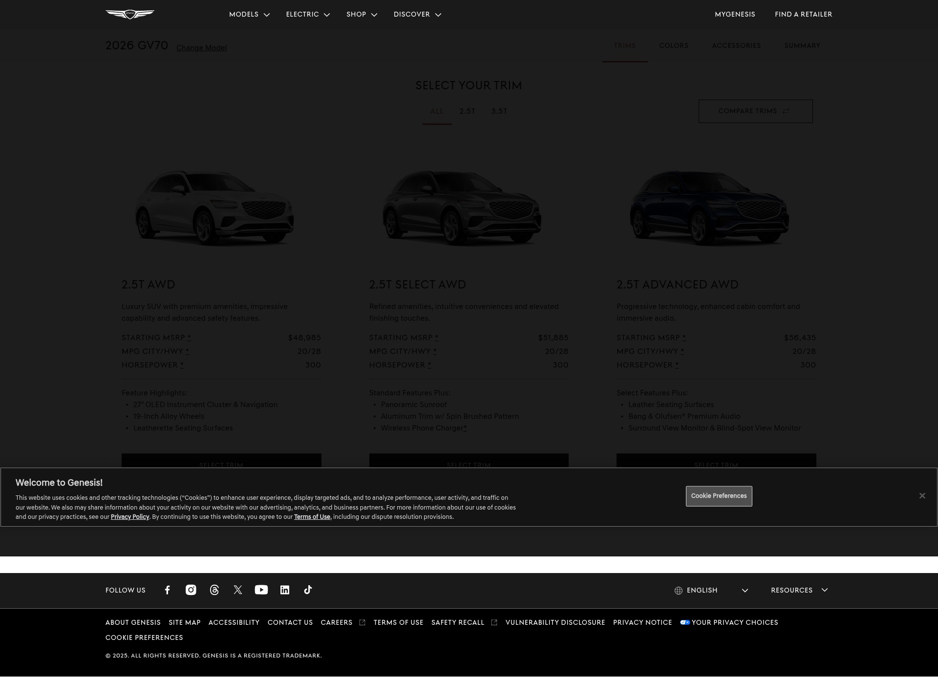
Task: Open the Threads social link
Action: coord(214,590)
